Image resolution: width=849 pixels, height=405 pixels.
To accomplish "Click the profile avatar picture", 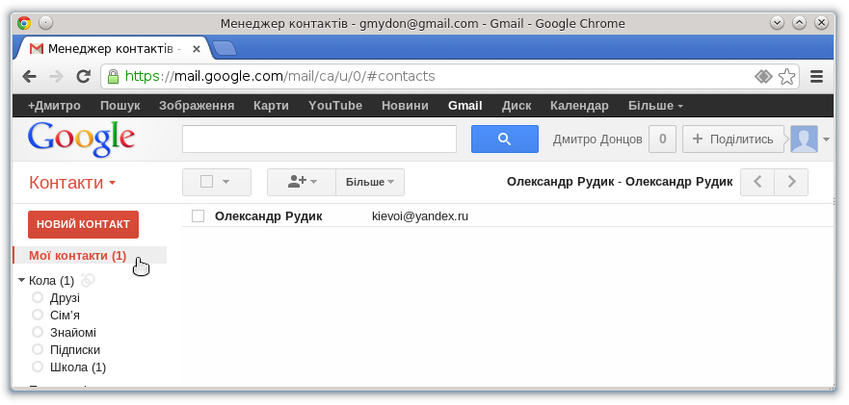I will point(804,139).
